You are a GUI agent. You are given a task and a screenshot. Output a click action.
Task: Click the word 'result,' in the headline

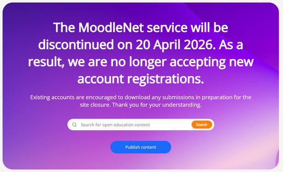coord(46,62)
